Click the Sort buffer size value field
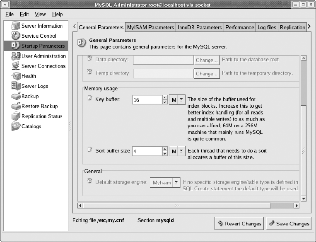The width and height of the screenshot is (316, 242). [147, 151]
